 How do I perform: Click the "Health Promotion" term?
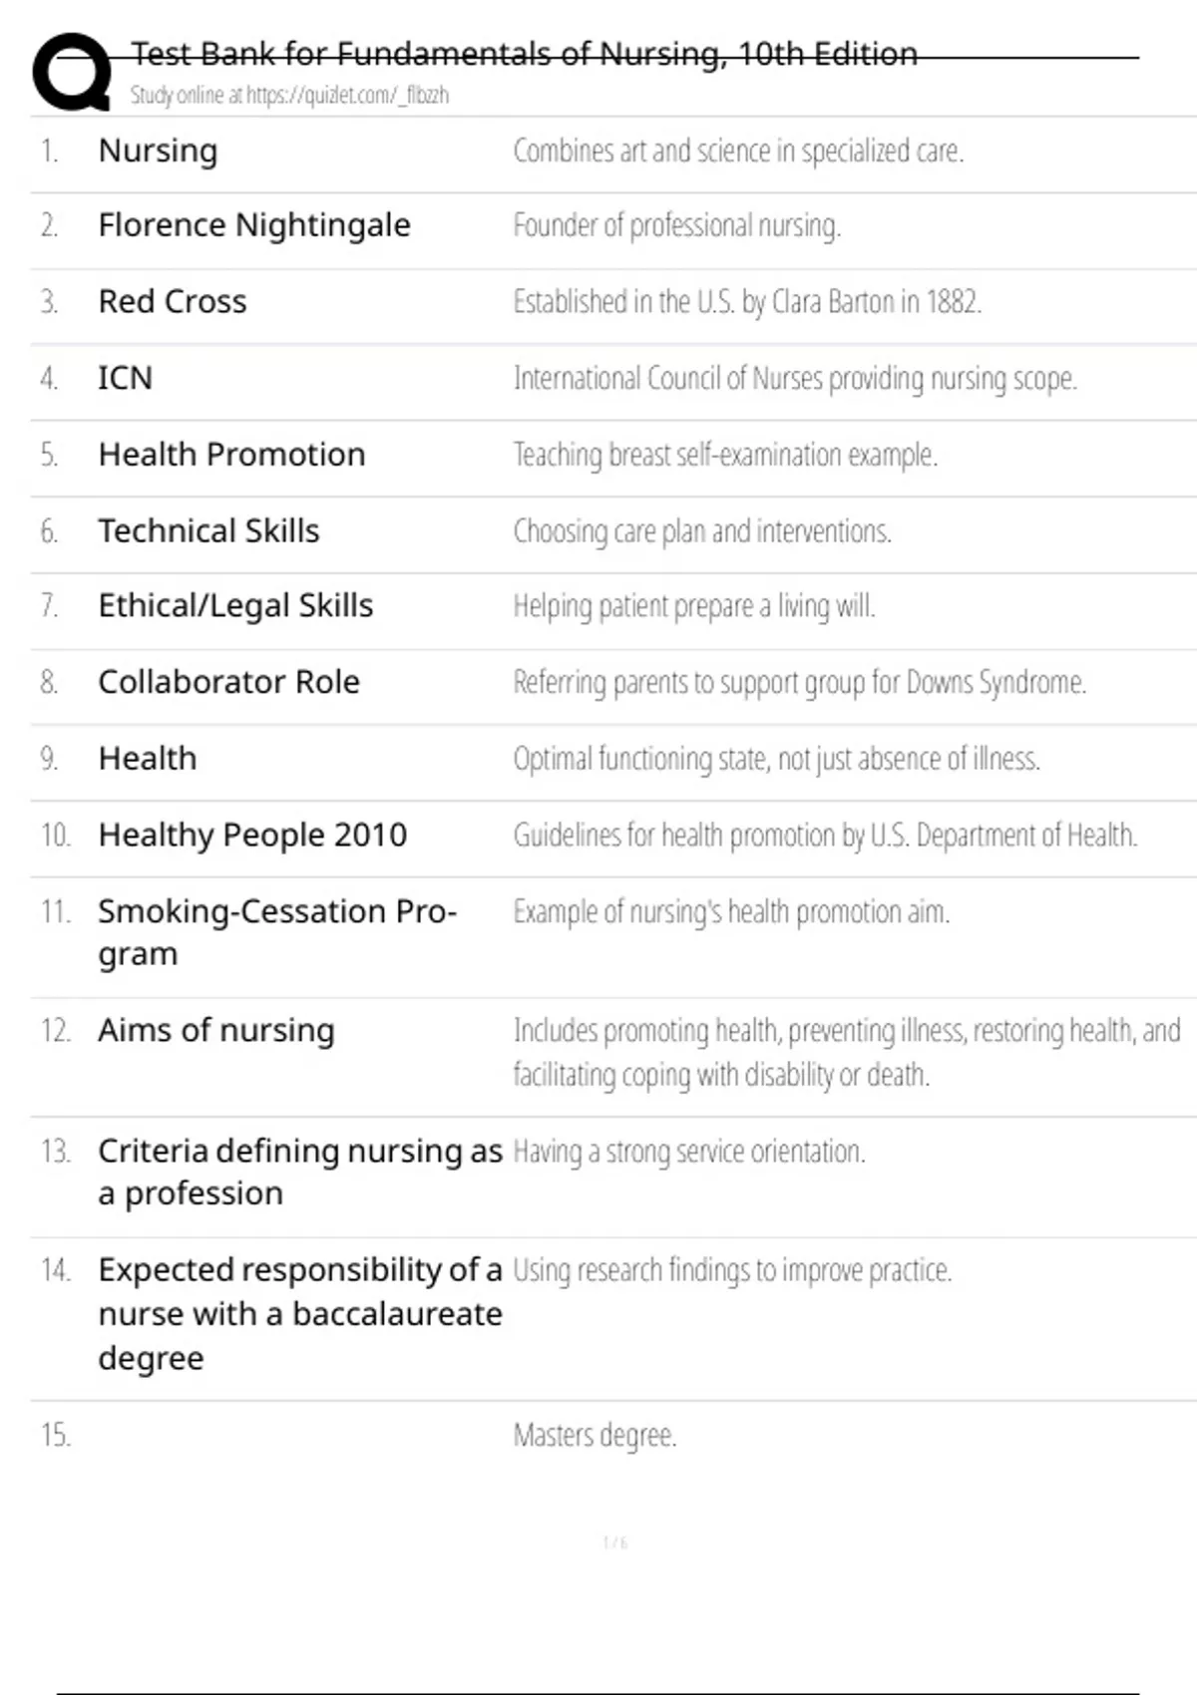coord(231,455)
